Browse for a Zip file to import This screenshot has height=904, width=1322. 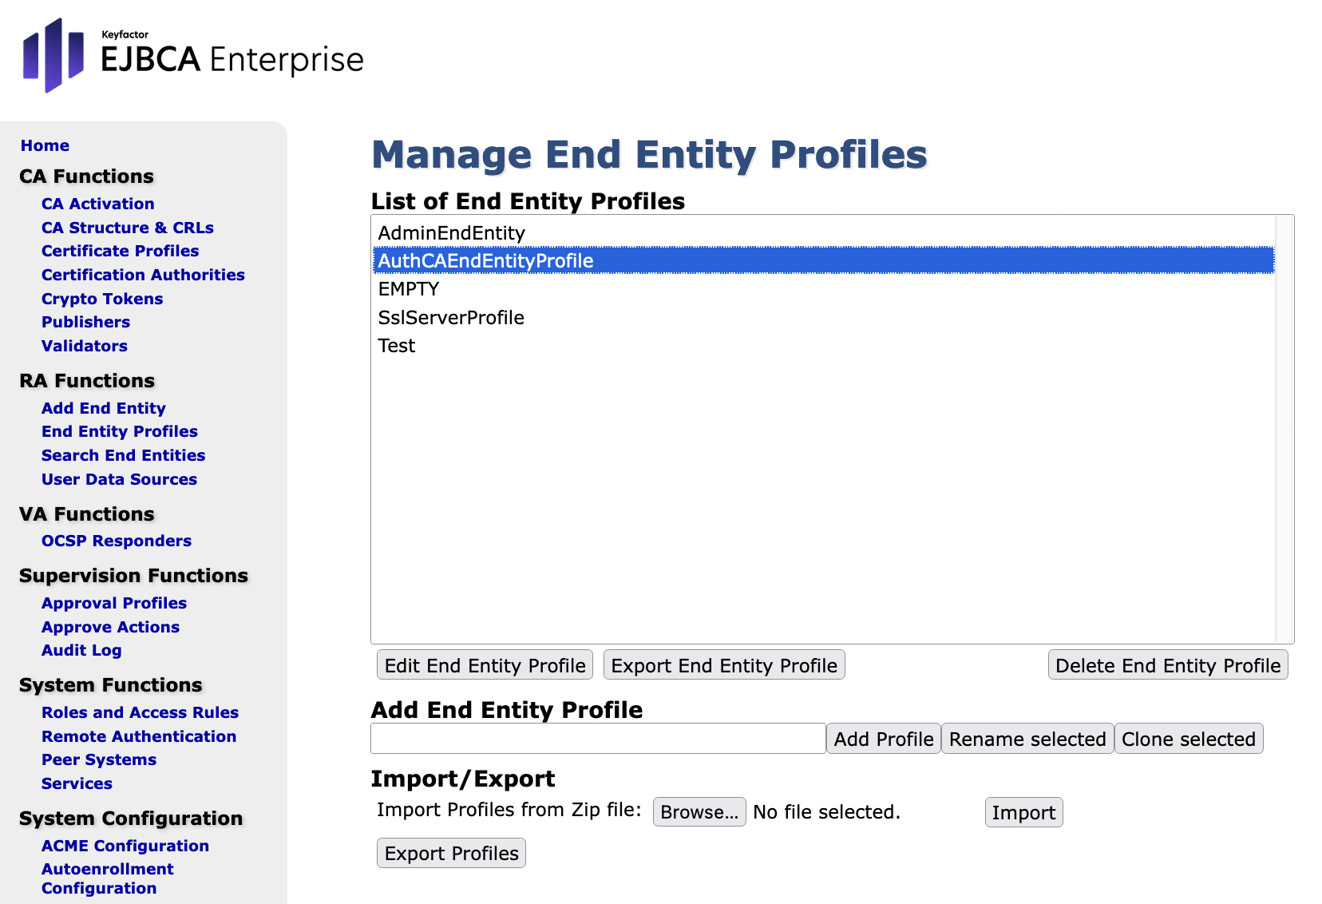pos(699,812)
